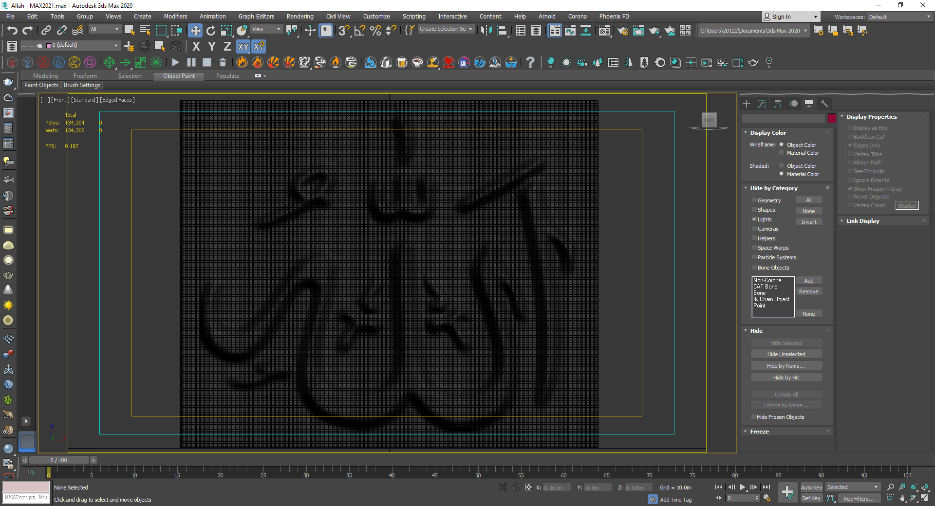Open the Create panel plus icon

(x=747, y=104)
